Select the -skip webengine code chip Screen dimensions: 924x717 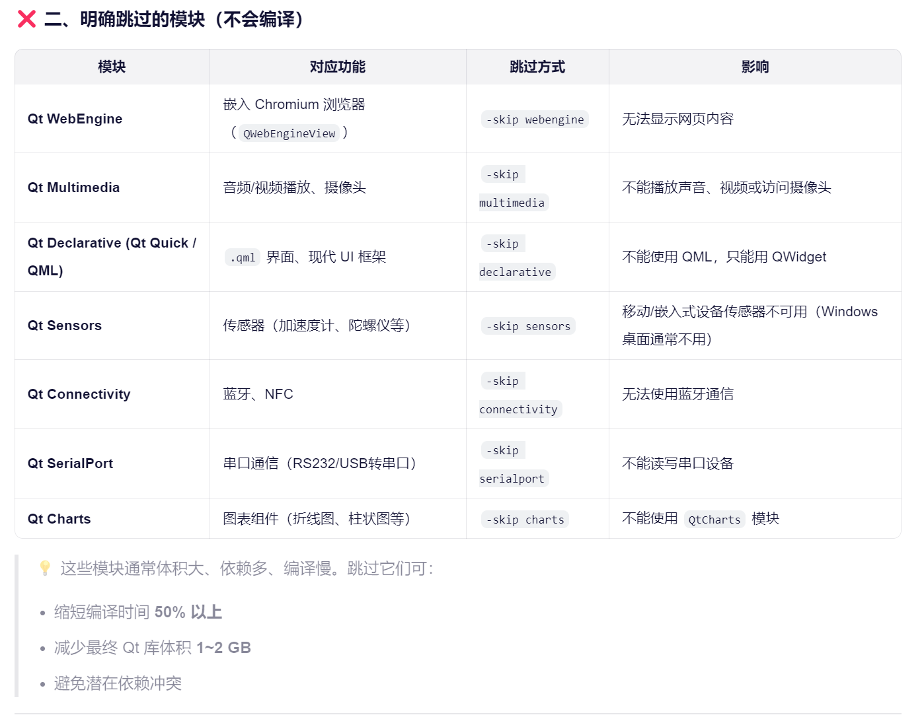click(x=535, y=119)
